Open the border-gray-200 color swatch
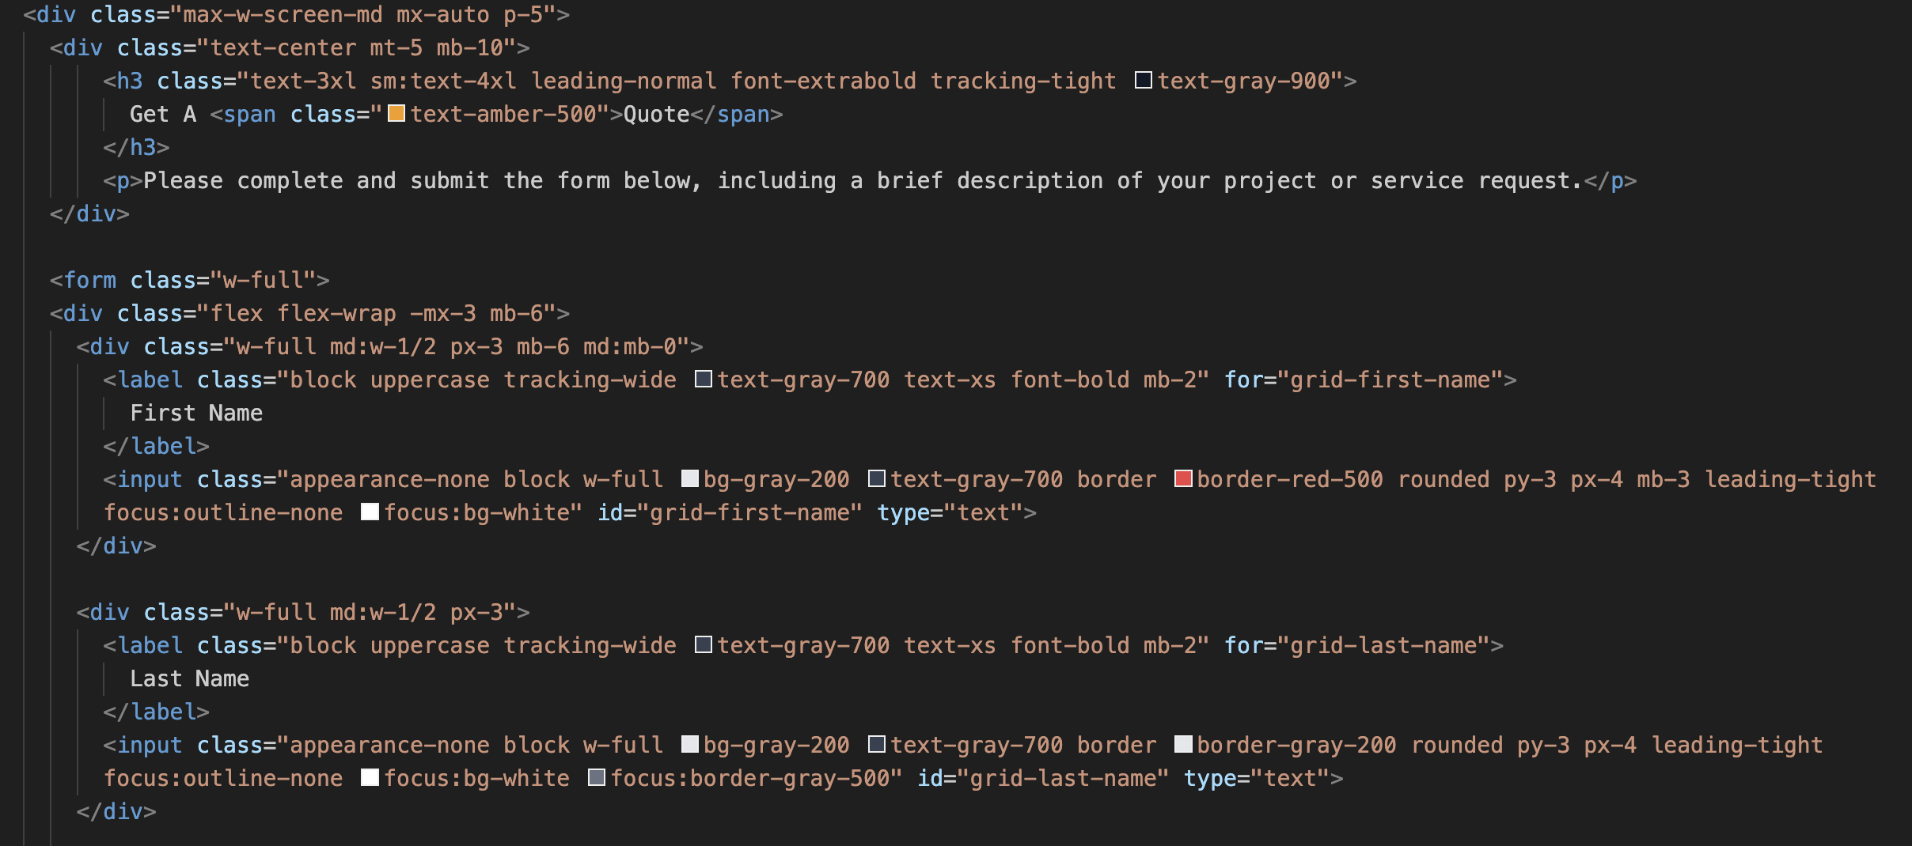This screenshot has height=846, width=1912. pyautogui.click(x=1183, y=745)
